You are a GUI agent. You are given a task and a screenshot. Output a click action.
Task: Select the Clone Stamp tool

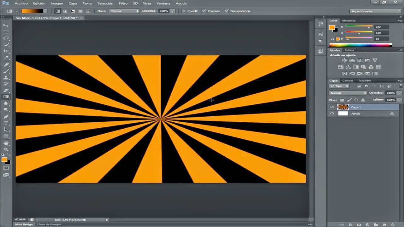(x=6, y=78)
